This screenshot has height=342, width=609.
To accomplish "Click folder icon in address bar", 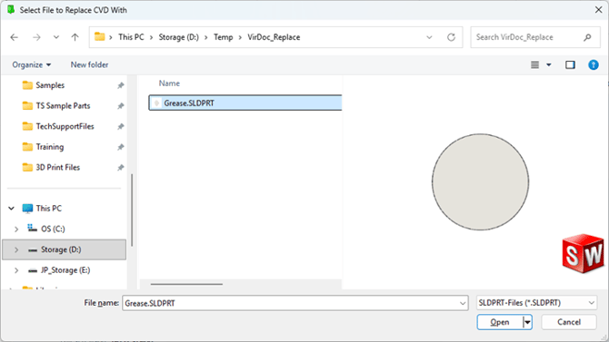I will coord(100,37).
